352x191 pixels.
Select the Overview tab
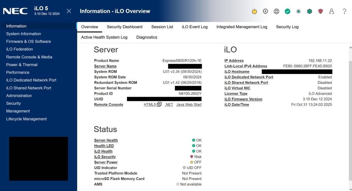(89, 27)
